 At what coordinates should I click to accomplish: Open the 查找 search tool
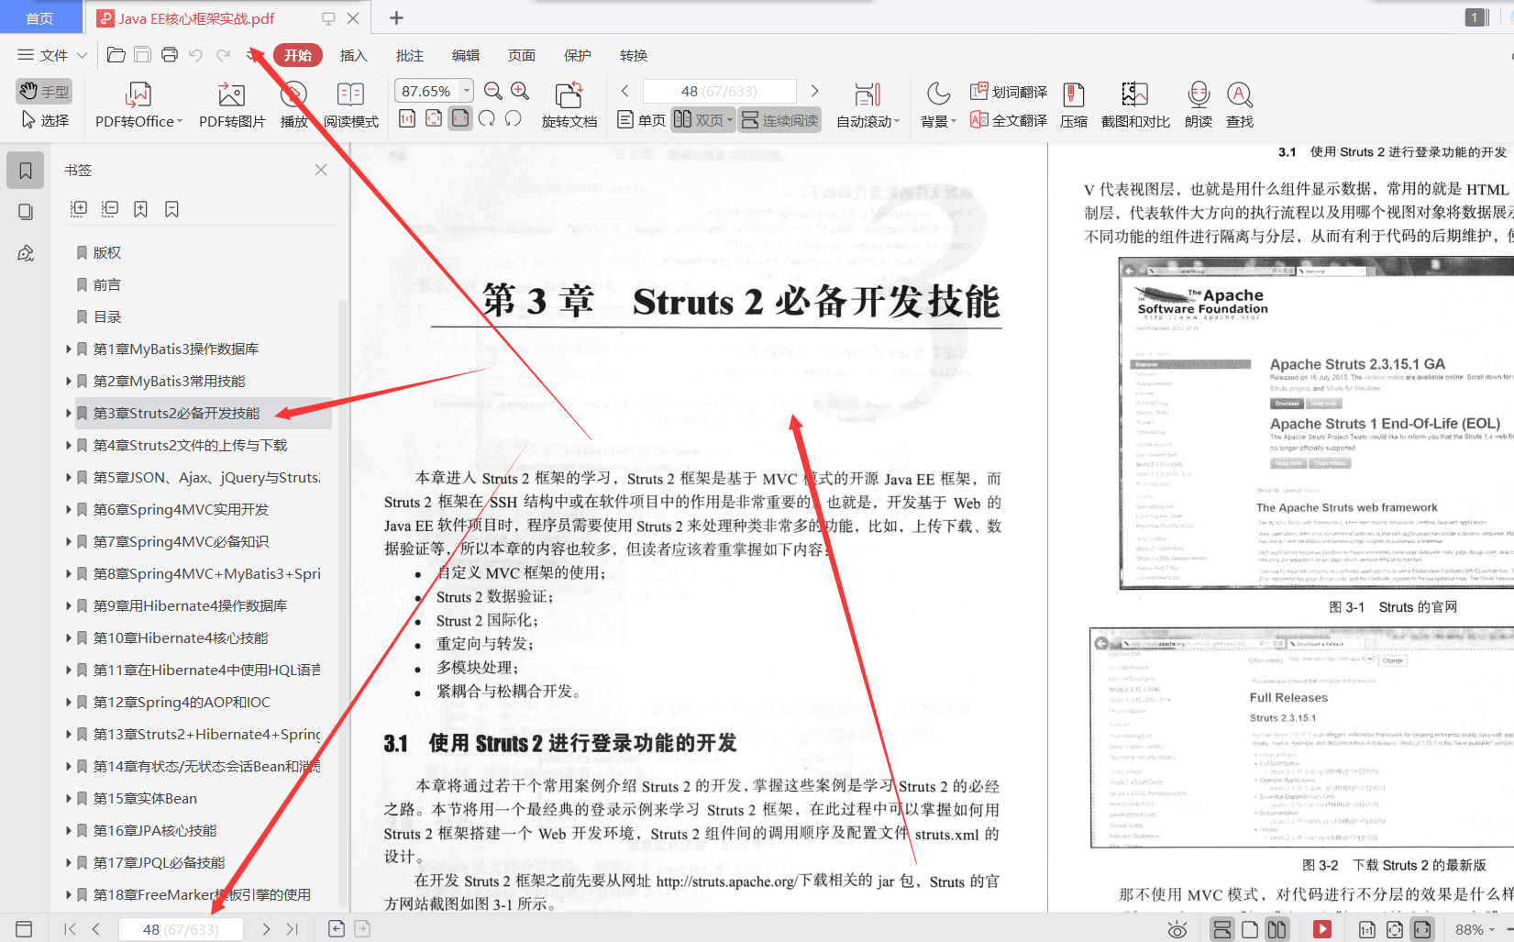pos(1240,105)
